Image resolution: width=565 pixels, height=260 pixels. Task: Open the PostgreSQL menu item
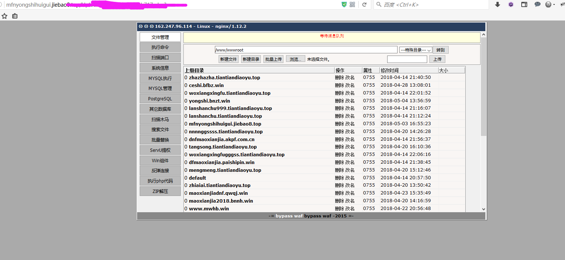(160, 99)
